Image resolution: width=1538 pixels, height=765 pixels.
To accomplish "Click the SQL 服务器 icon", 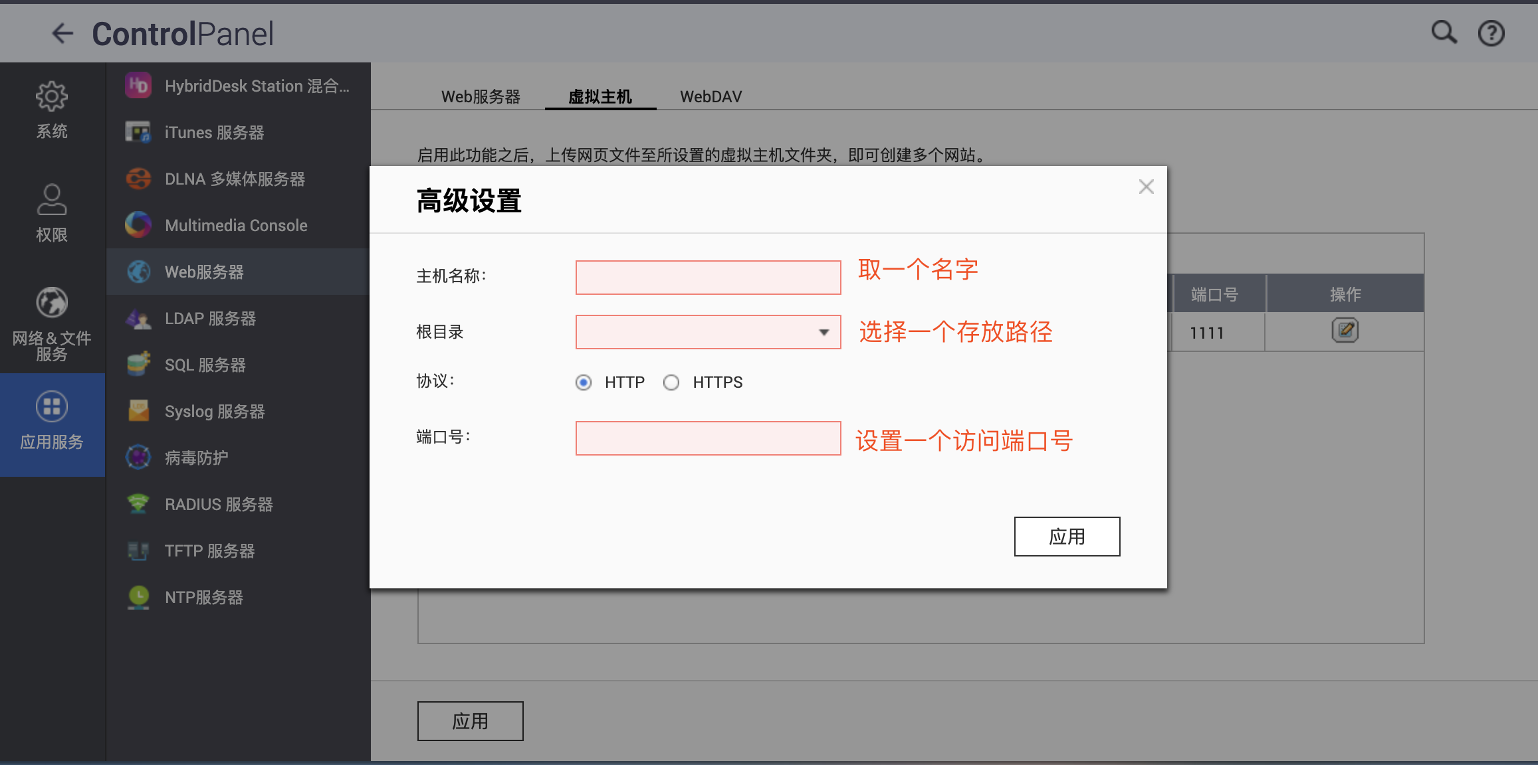I will pyautogui.click(x=138, y=365).
